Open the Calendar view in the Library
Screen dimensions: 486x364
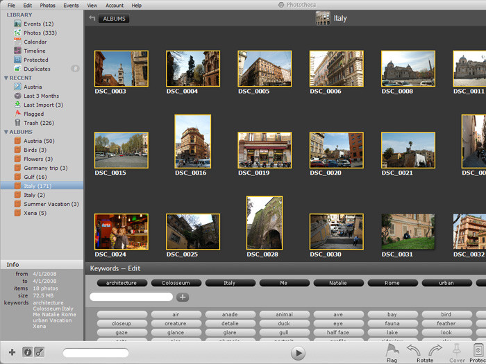35,42
